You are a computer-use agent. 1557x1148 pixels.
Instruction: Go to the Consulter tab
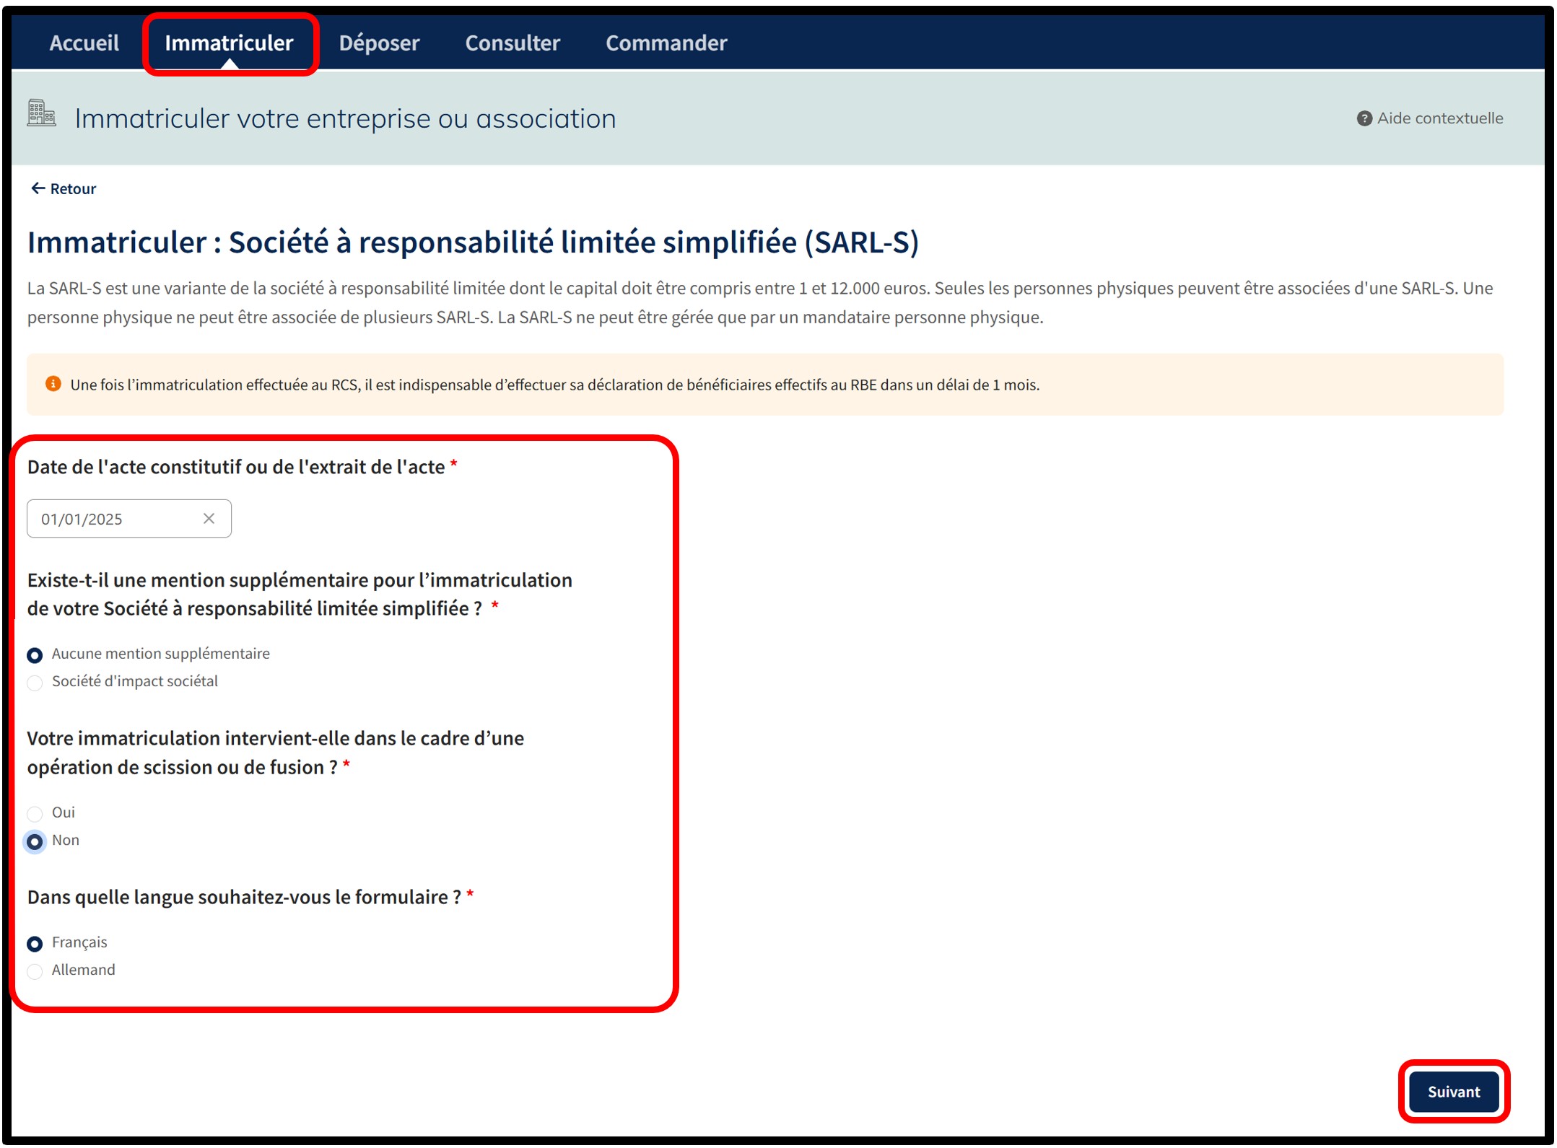point(513,43)
